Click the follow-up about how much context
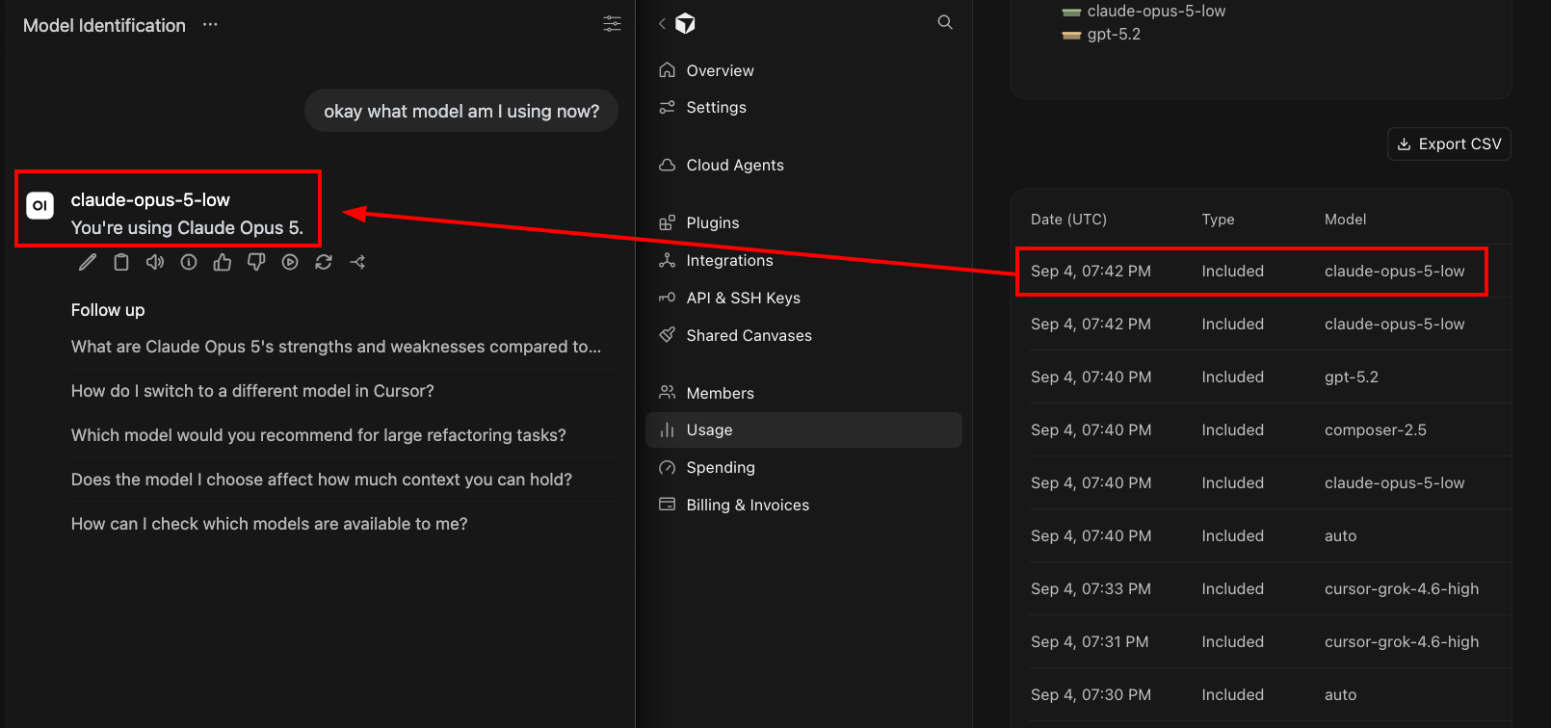 coord(322,480)
